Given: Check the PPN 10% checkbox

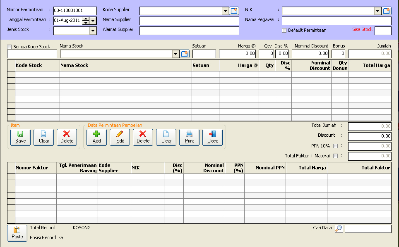Looking at the screenshot, I should coord(335,146).
